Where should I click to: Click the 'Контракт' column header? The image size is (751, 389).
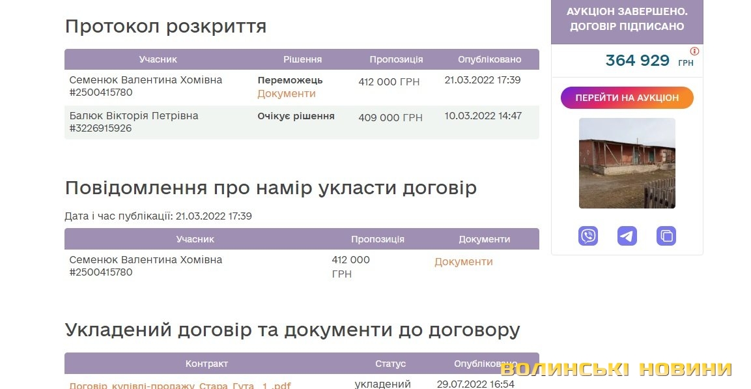(x=206, y=364)
